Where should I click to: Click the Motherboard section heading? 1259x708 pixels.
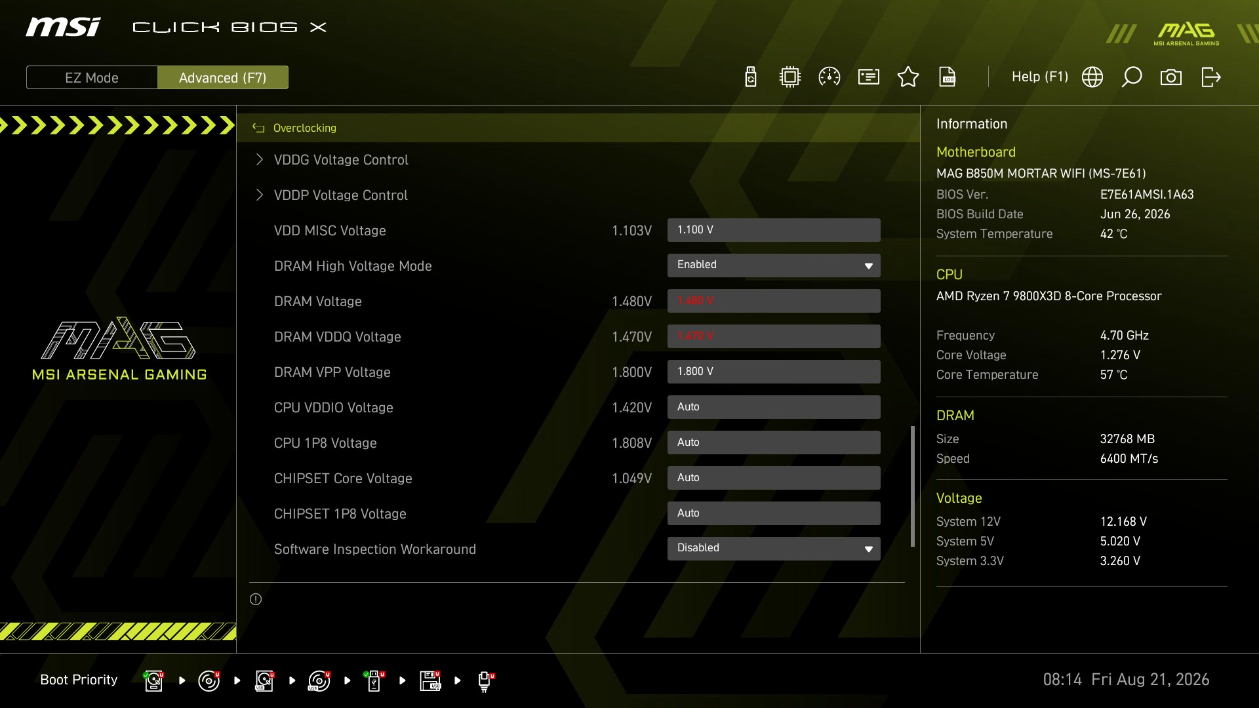click(976, 152)
